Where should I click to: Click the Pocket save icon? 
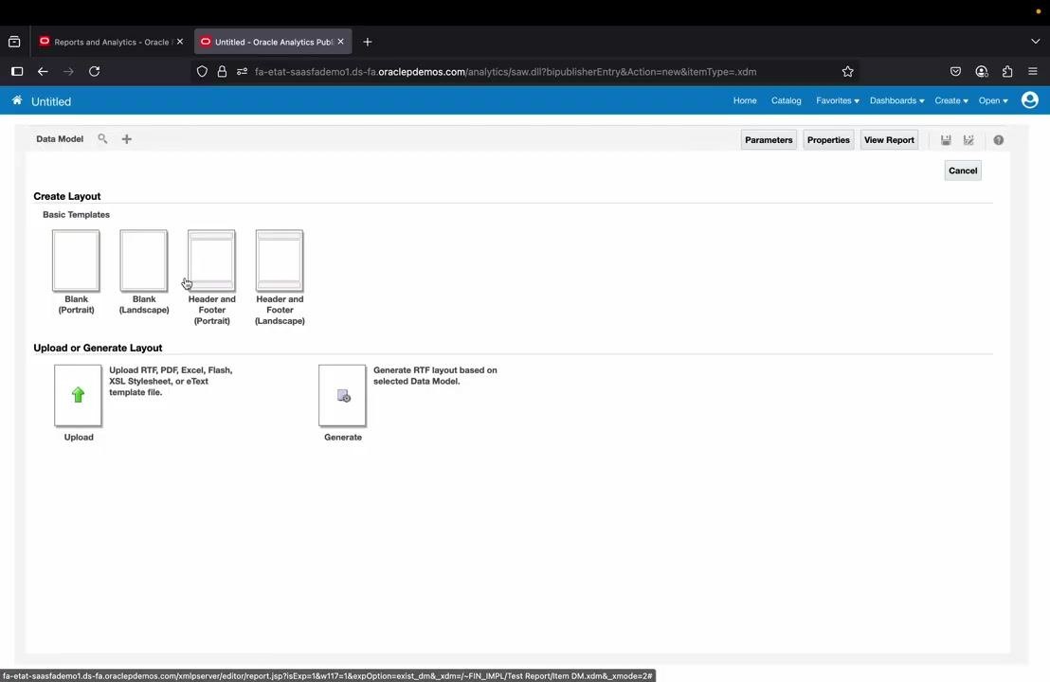pyautogui.click(x=955, y=72)
